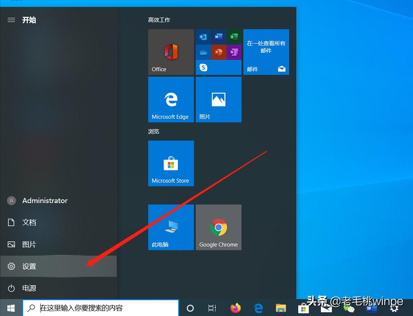The image size is (413, 316).
Task: Open the Office tile
Action: 171,52
